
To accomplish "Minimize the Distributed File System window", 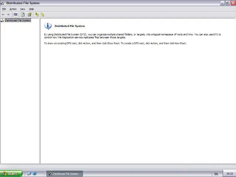I will click(x=222, y=3).
